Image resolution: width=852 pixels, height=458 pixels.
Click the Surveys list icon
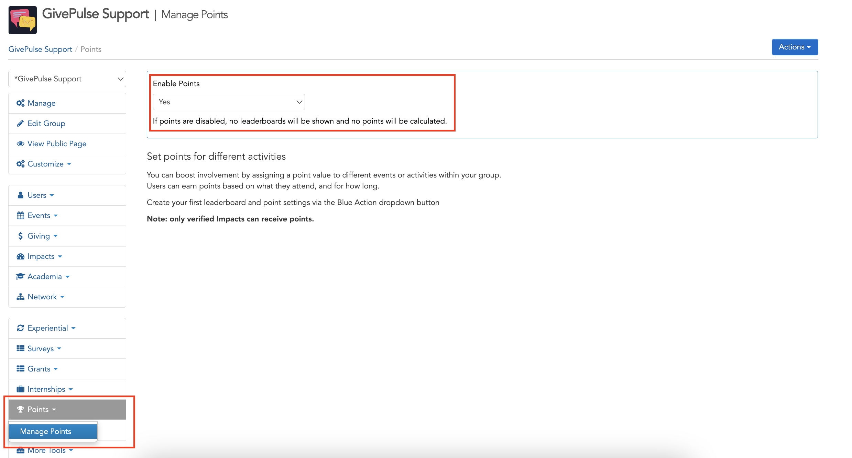21,348
